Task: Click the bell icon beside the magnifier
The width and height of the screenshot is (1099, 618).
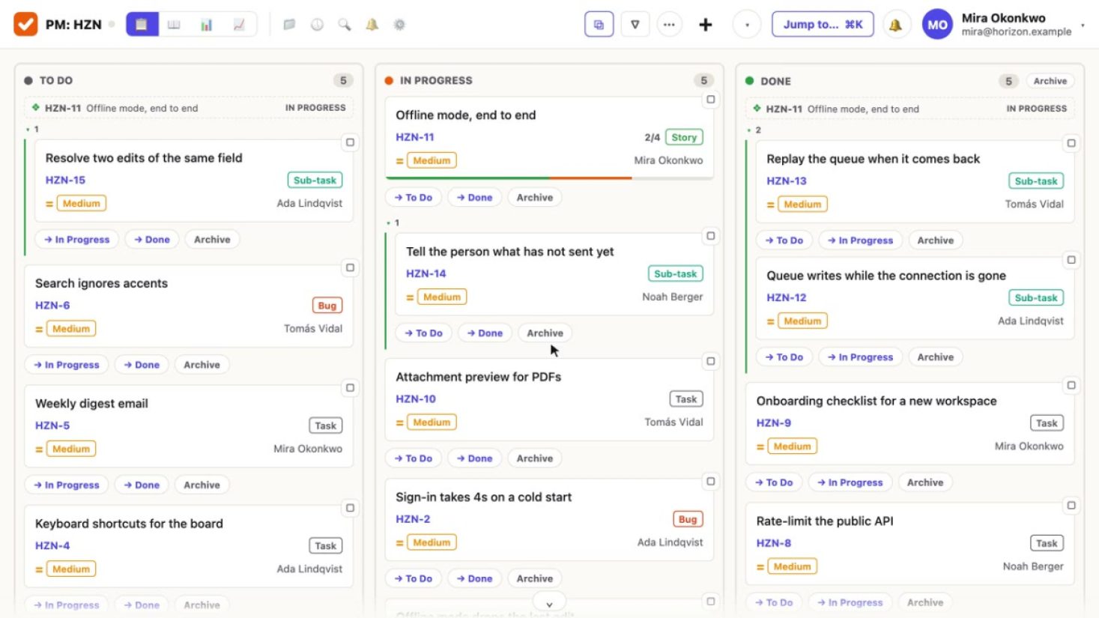Action: point(372,25)
